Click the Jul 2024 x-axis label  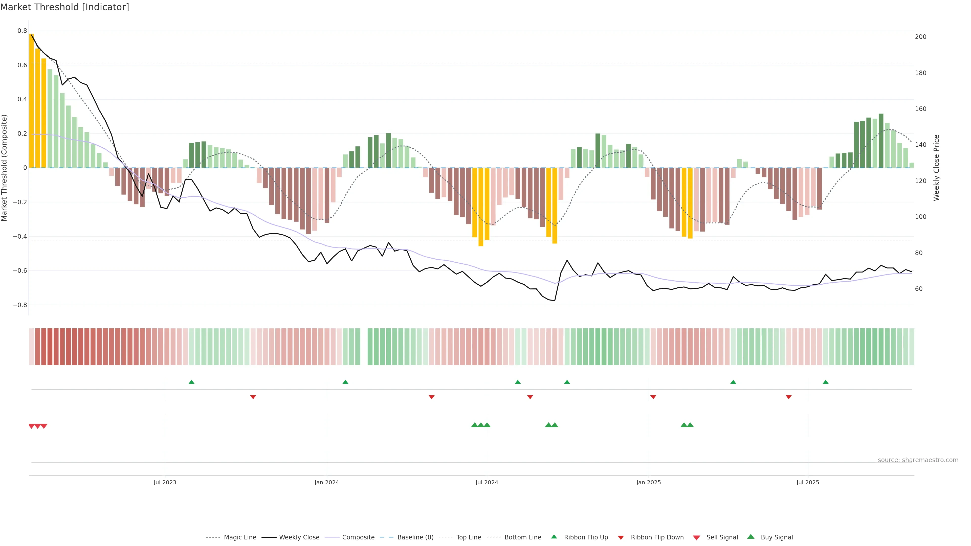click(x=487, y=482)
